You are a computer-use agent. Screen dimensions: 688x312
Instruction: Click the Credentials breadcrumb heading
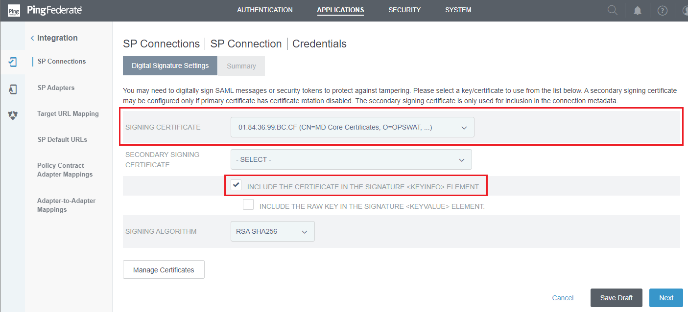(x=319, y=44)
